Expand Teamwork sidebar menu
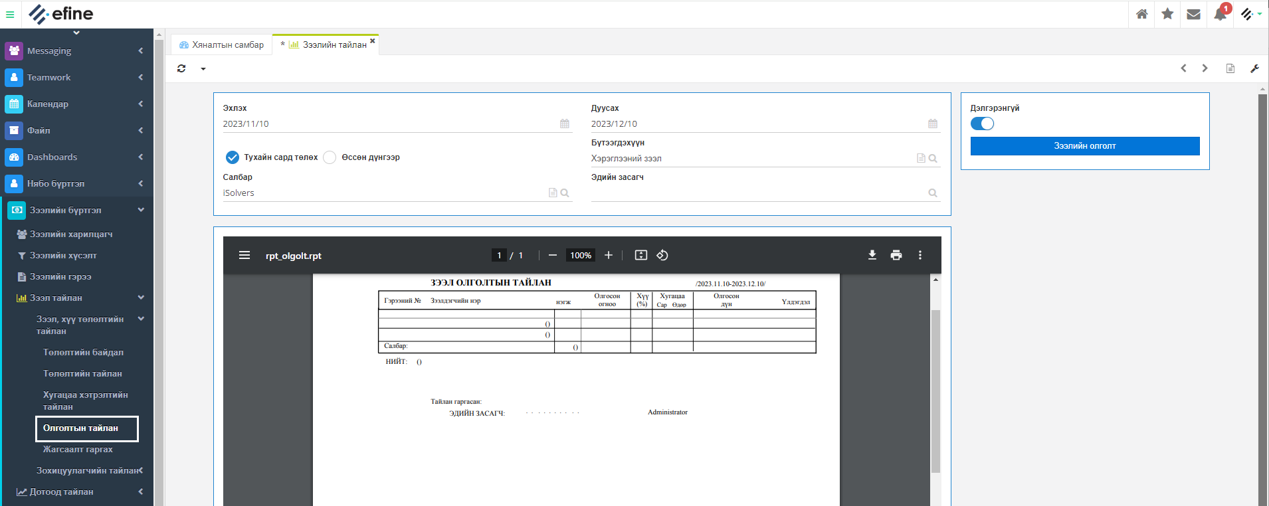The height and width of the screenshot is (506, 1269). [76, 77]
